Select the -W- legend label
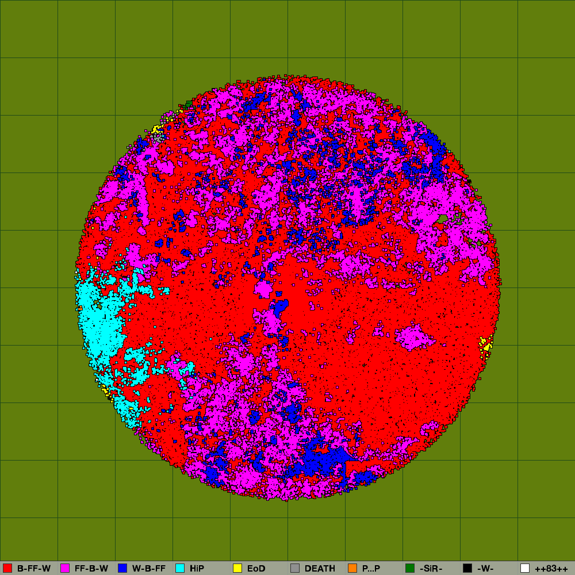The width and height of the screenshot is (575, 575). tap(485, 569)
